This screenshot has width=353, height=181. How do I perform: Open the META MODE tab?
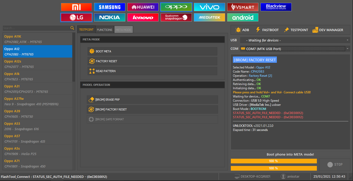[x=123, y=30]
